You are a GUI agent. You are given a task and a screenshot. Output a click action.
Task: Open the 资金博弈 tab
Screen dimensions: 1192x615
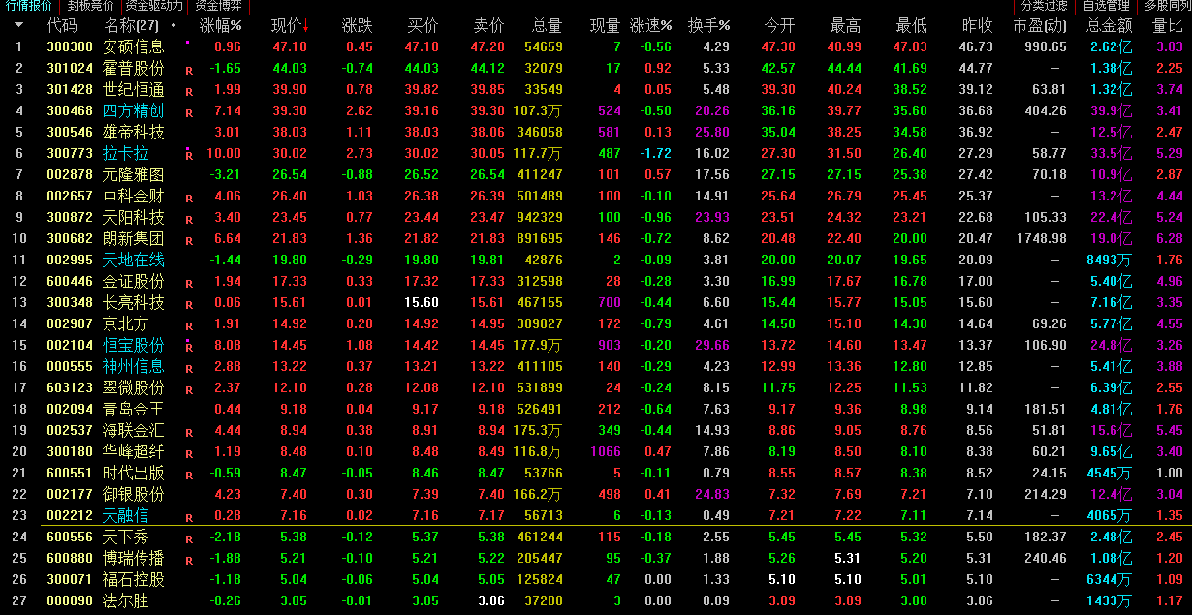pos(218,6)
